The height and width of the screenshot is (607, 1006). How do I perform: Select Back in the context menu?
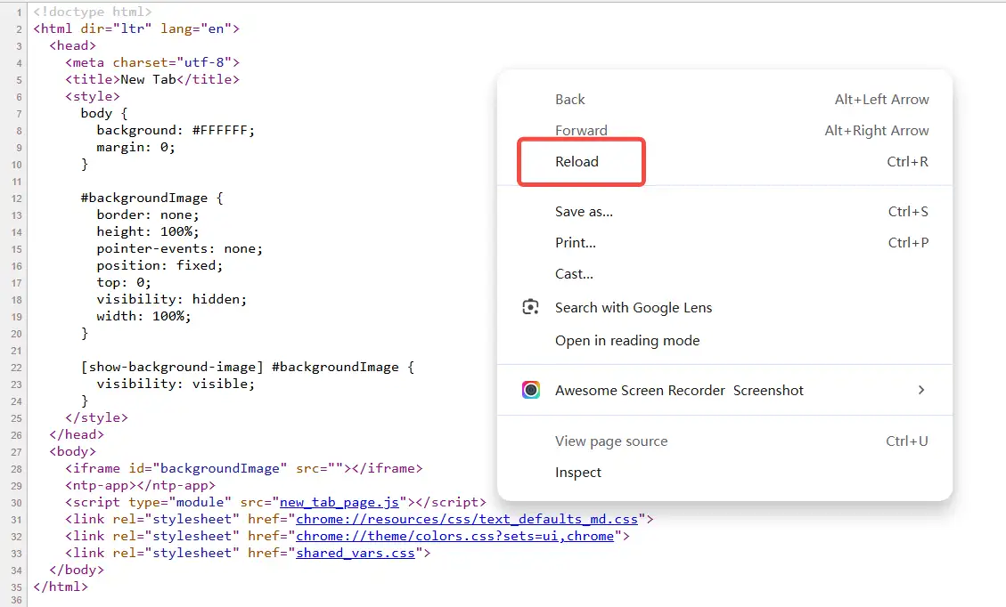725,100
